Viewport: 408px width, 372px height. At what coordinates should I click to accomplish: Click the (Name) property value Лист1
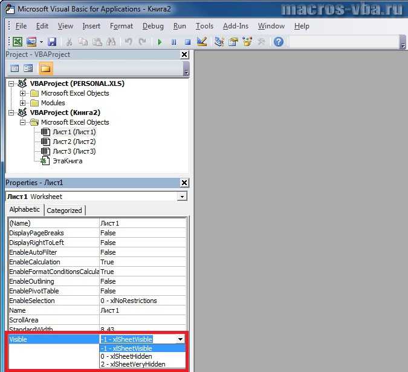pyautogui.click(x=143, y=223)
